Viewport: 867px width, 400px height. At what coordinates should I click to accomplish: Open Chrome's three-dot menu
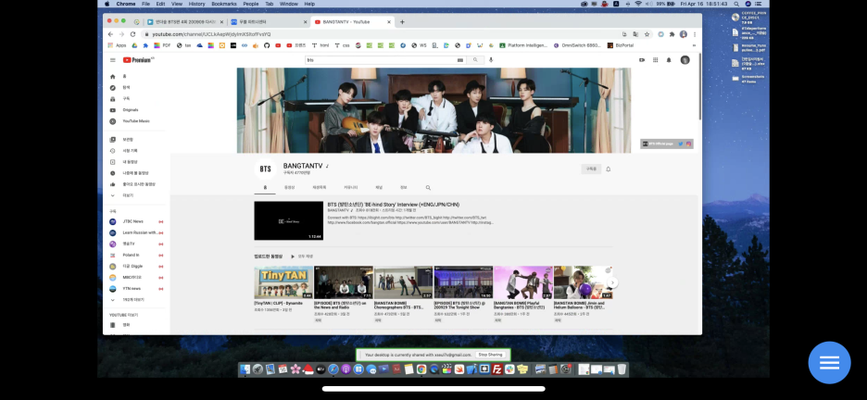point(695,34)
